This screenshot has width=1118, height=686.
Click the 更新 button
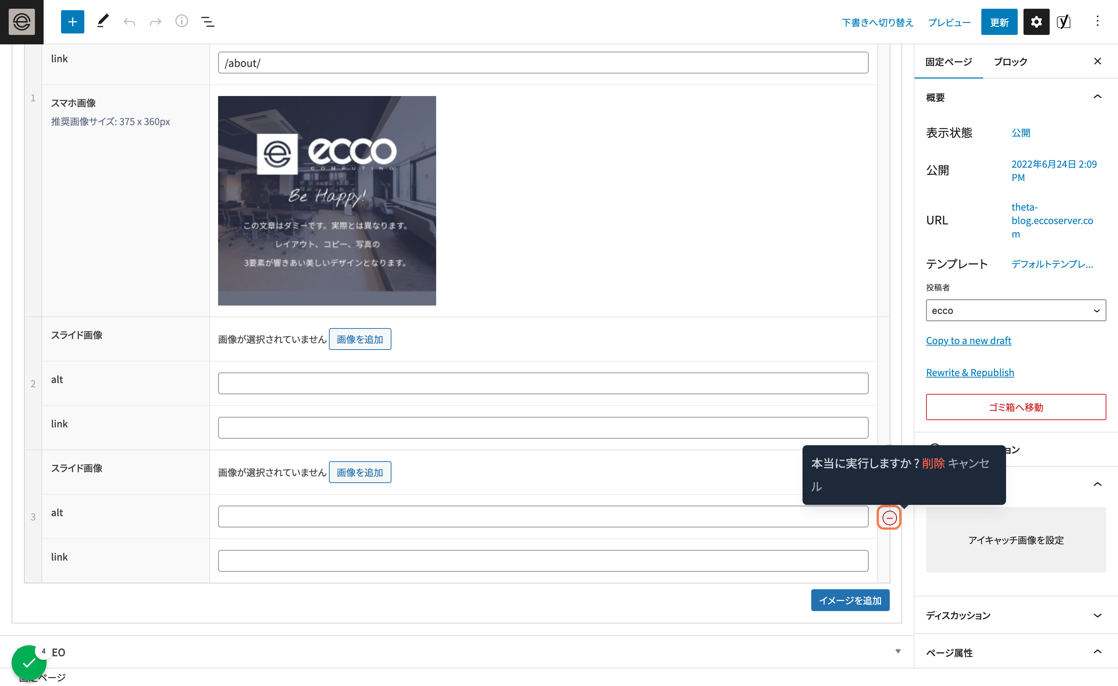(x=999, y=22)
